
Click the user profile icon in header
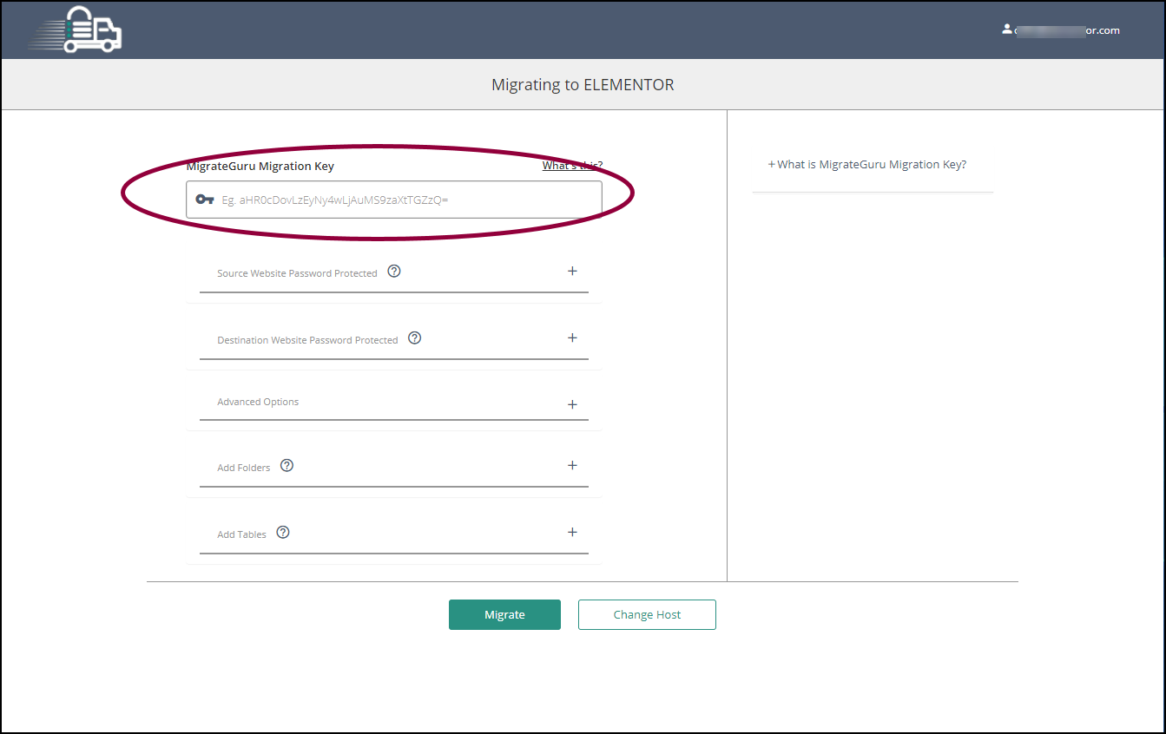coord(1006,29)
